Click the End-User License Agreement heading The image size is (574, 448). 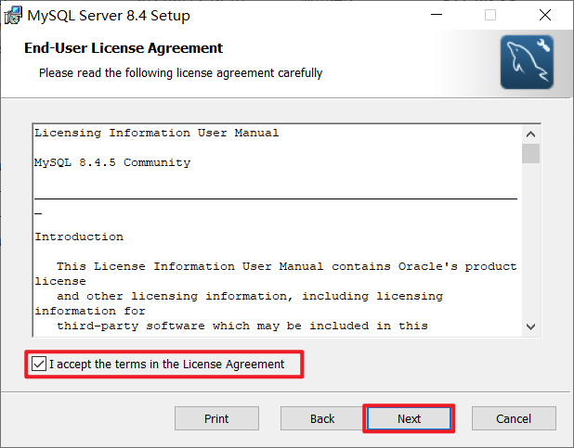[x=124, y=48]
